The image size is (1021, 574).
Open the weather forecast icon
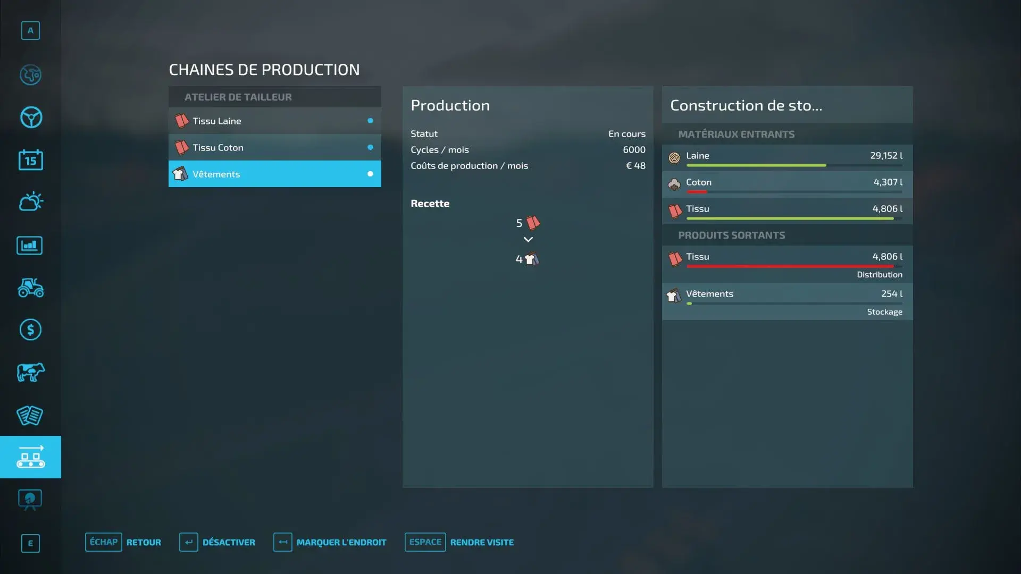[x=30, y=202]
